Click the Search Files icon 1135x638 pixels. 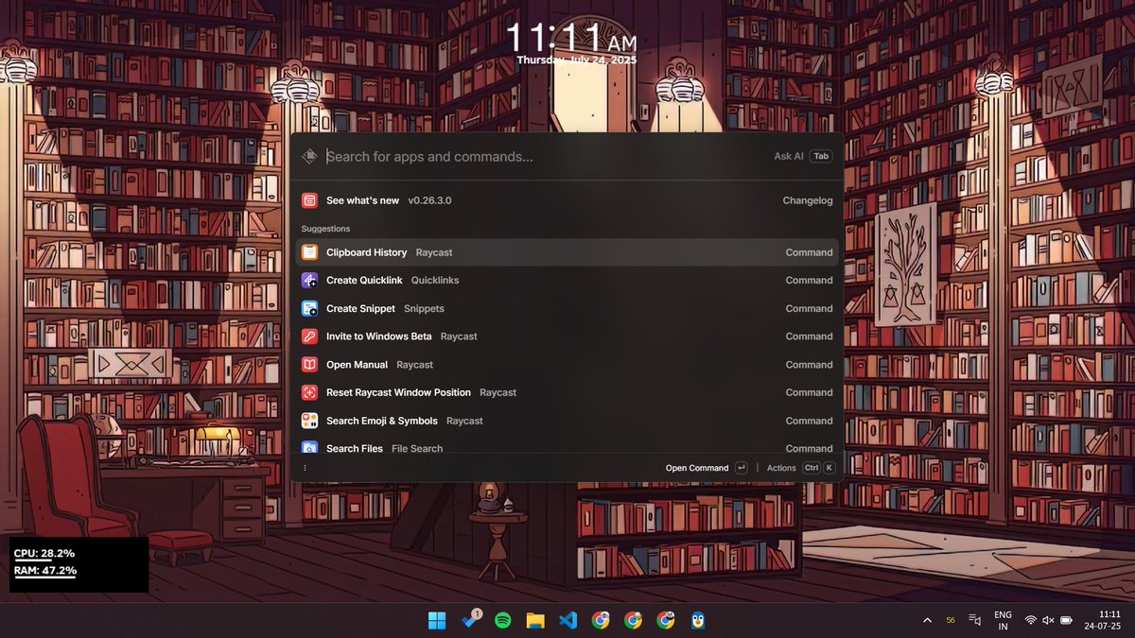[309, 448]
